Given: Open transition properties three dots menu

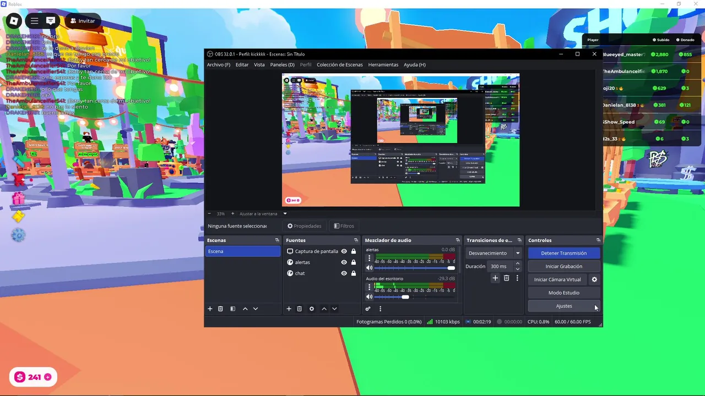Looking at the screenshot, I should click(517, 278).
